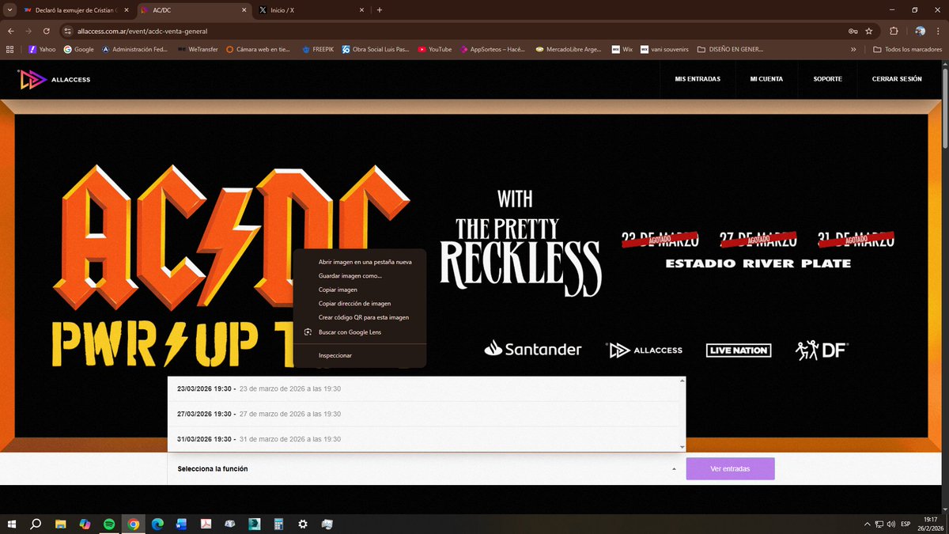
Task: Open the Settings gear in the taskbar
Action: [303, 525]
